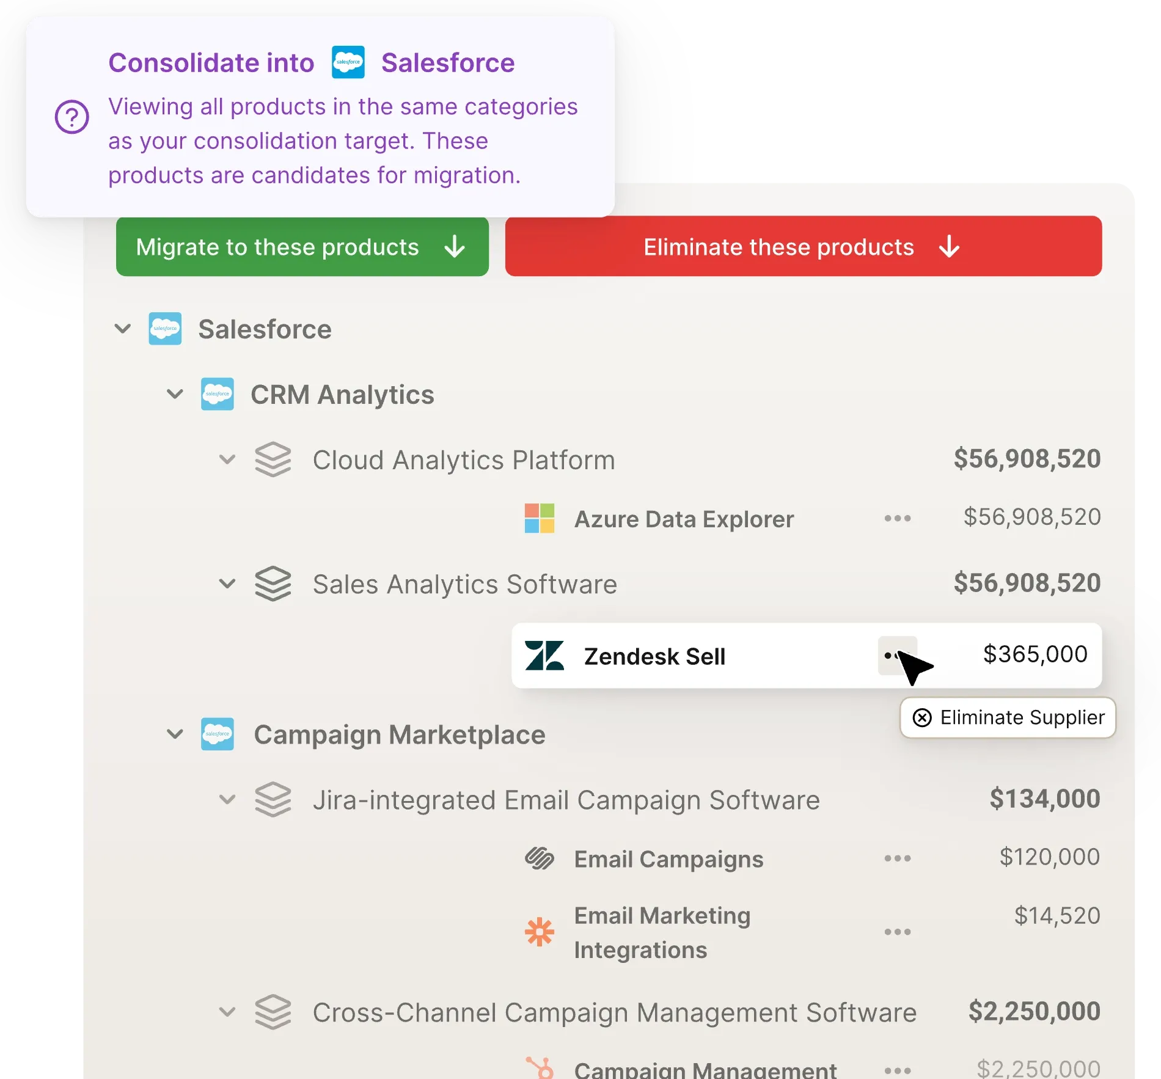Click the Salesforce logo in the consolidate header

click(x=348, y=62)
